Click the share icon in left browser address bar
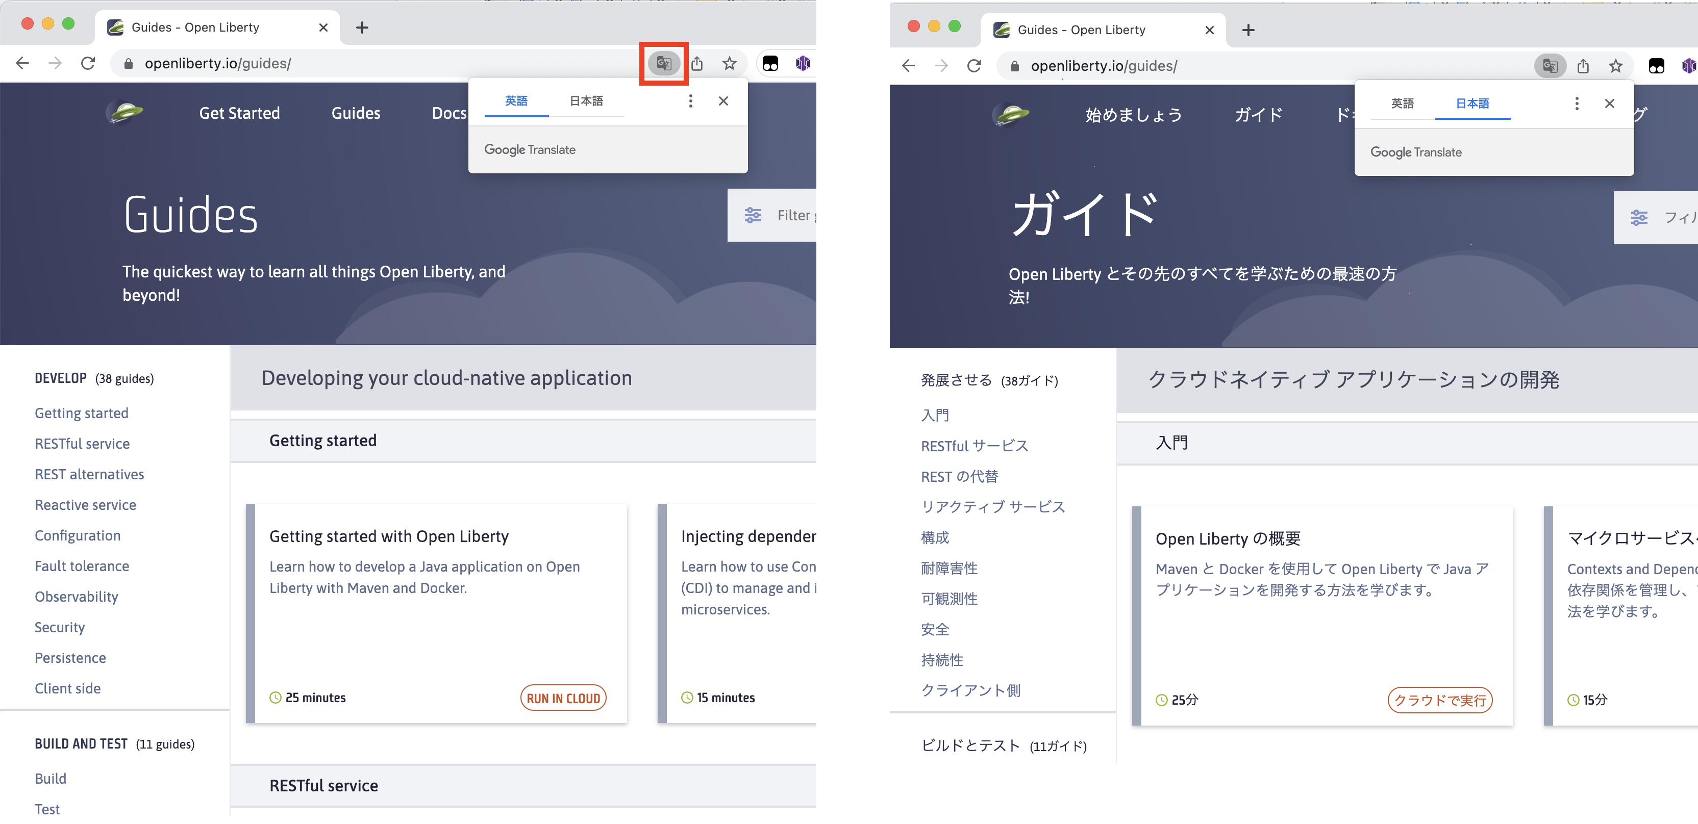The height and width of the screenshot is (824, 1698). [697, 63]
